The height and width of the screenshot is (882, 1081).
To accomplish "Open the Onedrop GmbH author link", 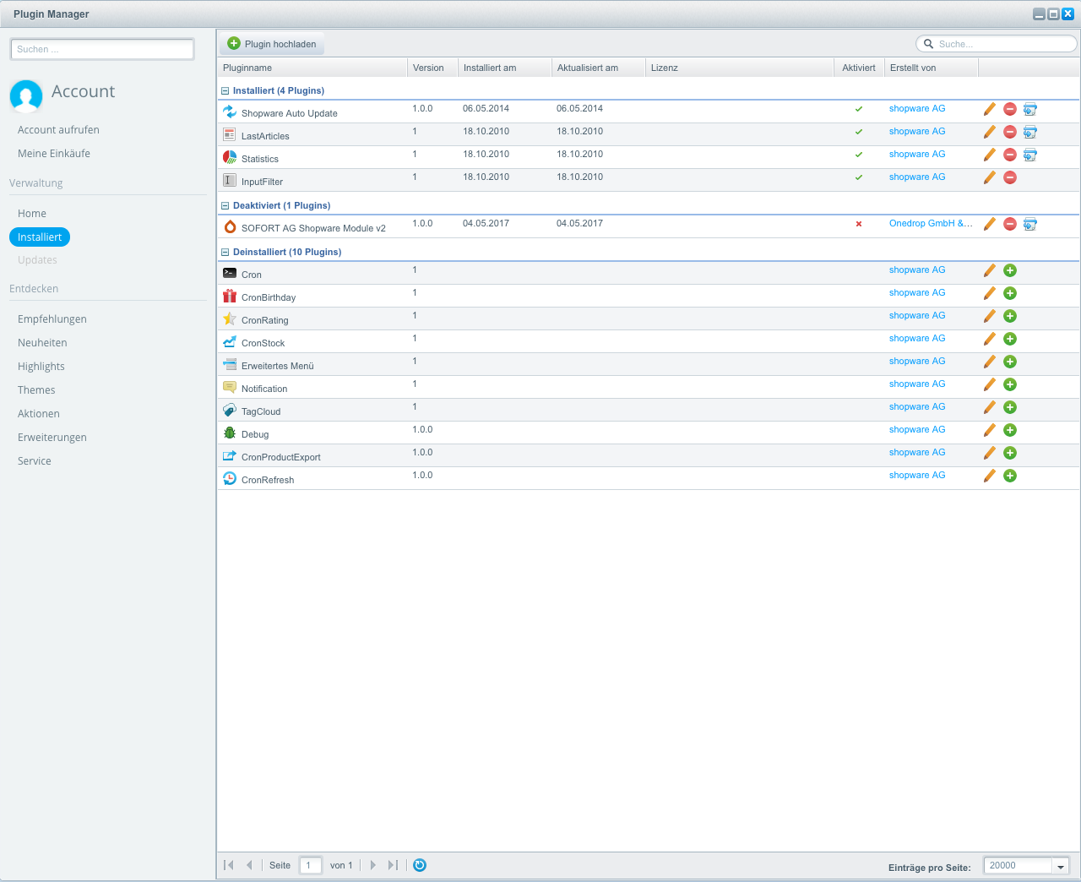I will tap(930, 224).
